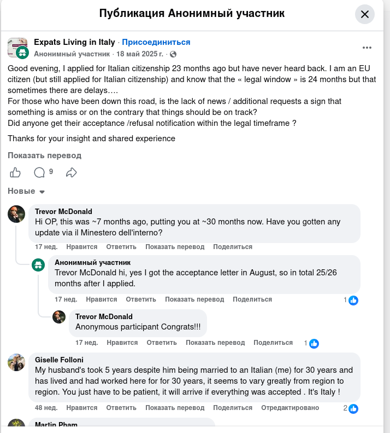
Task: Share the post with arrow icon
Action: click(x=72, y=172)
